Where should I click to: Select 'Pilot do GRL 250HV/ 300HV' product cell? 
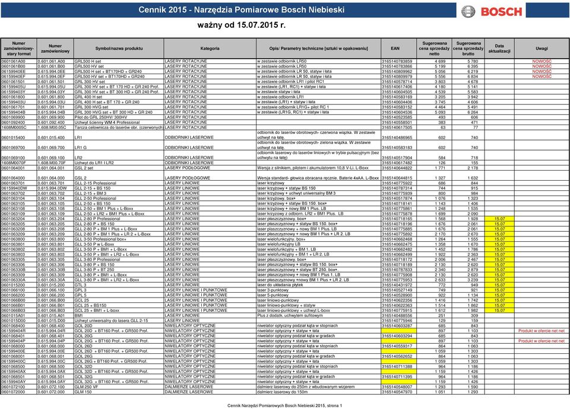(119, 117)
